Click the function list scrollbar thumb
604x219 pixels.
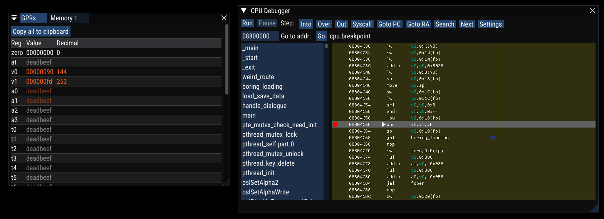pyautogui.click(x=326, y=46)
